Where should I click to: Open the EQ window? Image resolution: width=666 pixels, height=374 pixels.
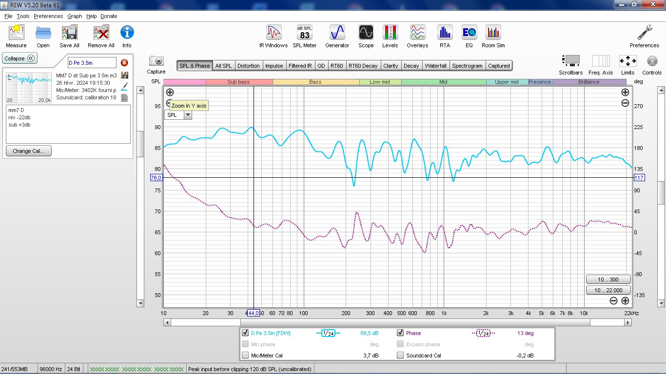pyautogui.click(x=469, y=37)
